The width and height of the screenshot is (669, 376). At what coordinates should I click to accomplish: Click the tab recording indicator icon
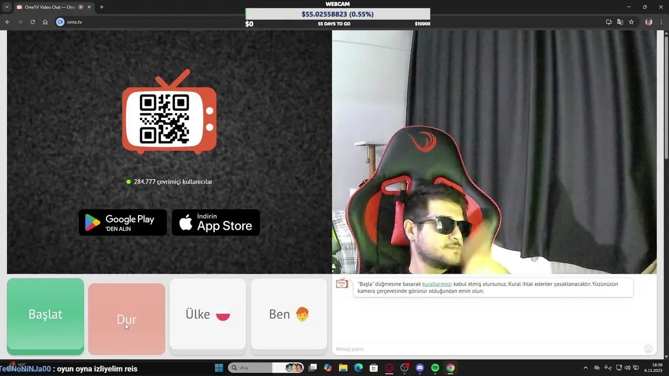tap(80, 7)
